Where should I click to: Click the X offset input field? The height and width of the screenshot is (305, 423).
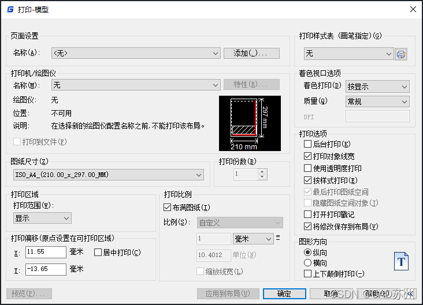(46, 252)
